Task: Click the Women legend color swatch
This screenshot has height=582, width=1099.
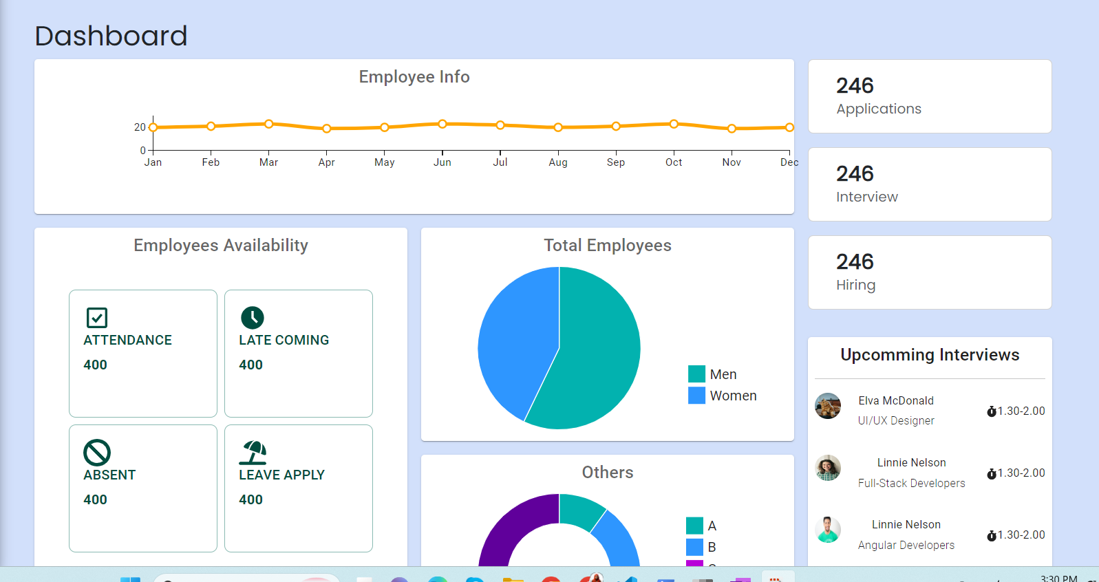Action: point(696,396)
